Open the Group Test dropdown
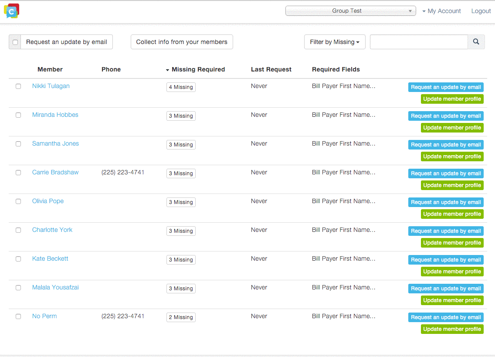The image size is (495, 357). point(350,11)
